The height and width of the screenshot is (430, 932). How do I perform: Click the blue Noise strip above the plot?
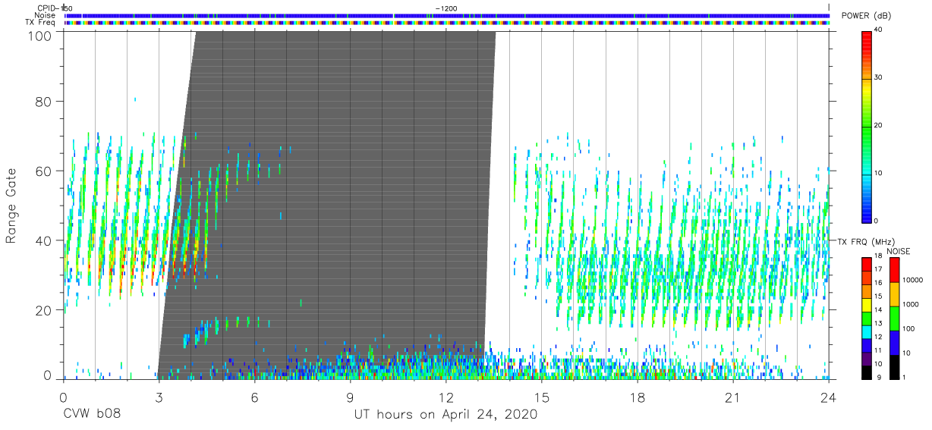(x=447, y=15)
